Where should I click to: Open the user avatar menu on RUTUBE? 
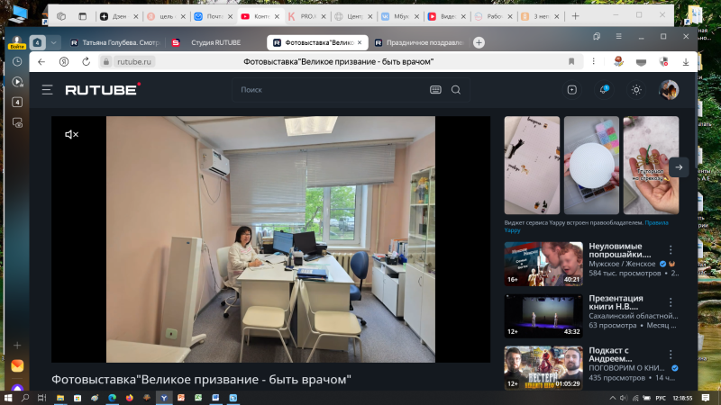[x=669, y=90]
